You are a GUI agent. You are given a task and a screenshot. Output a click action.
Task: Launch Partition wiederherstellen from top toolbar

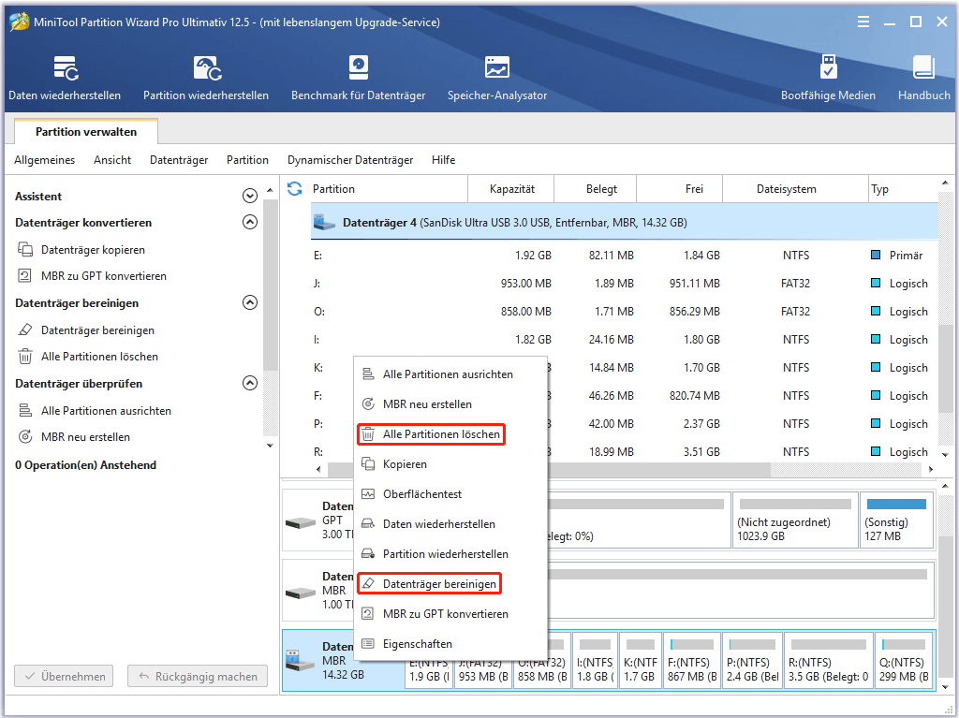pyautogui.click(x=206, y=78)
